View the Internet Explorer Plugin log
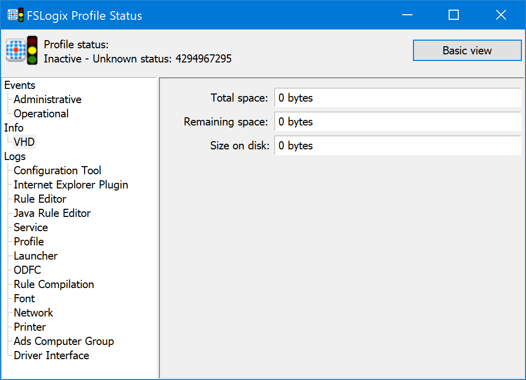 click(71, 184)
